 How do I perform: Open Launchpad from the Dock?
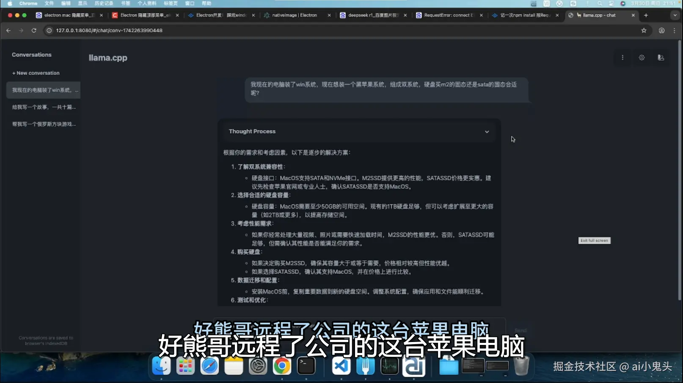(185, 366)
